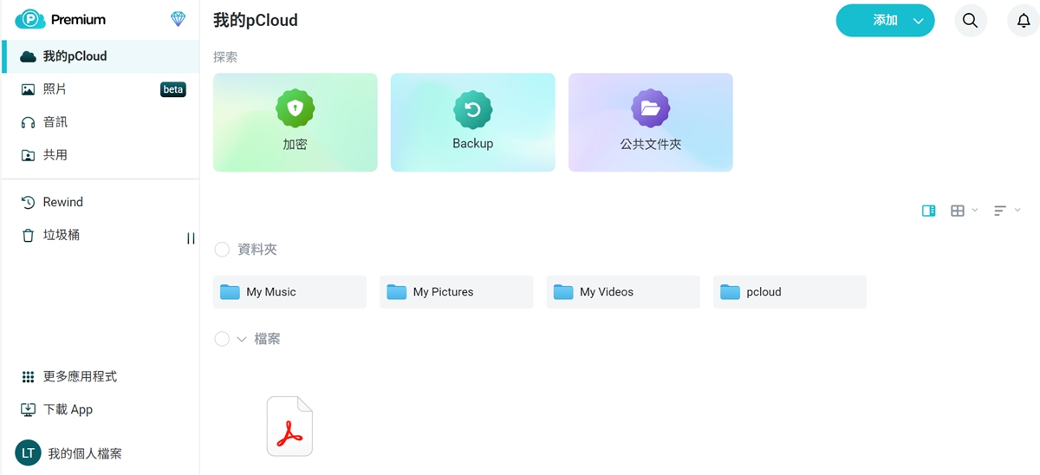The width and height of the screenshot is (1040, 475).
Task: Click the trash bin icon
Action: click(28, 235)
